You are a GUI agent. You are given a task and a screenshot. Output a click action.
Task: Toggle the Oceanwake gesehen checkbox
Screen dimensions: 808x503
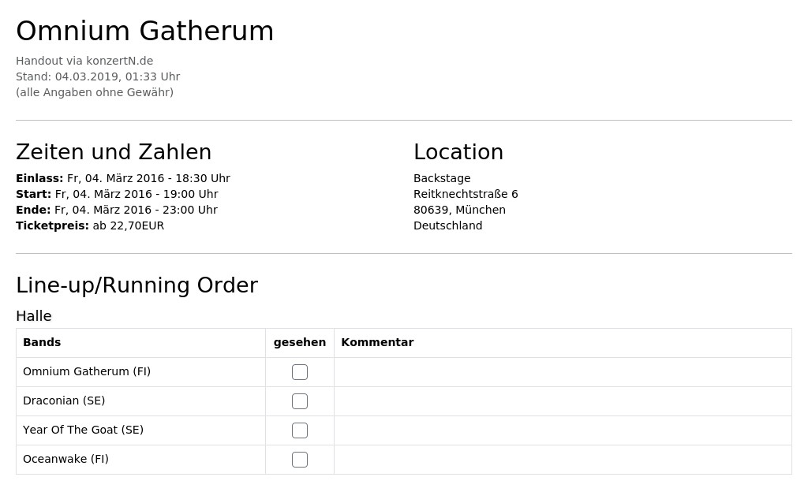click(300, 459)
